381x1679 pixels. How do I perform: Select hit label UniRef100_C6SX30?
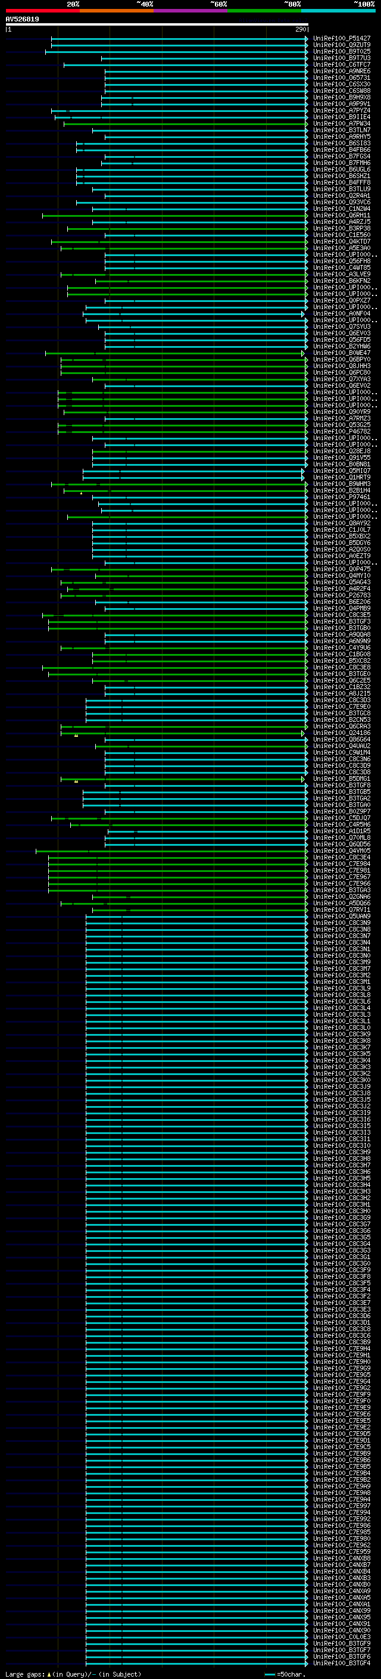342,84
